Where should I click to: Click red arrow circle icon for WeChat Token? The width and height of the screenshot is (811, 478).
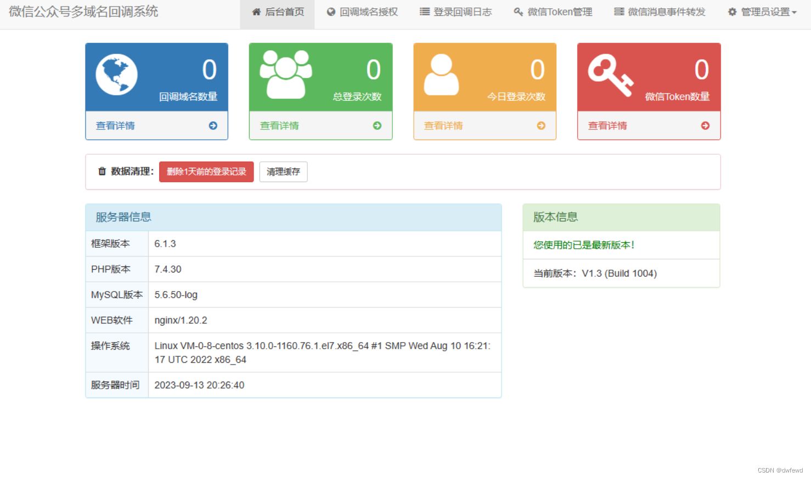(705, 126)
